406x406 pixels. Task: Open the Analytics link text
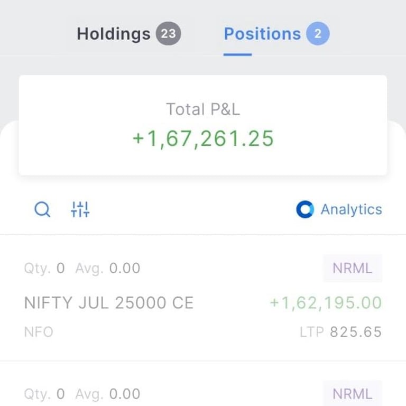coord(352,209)
